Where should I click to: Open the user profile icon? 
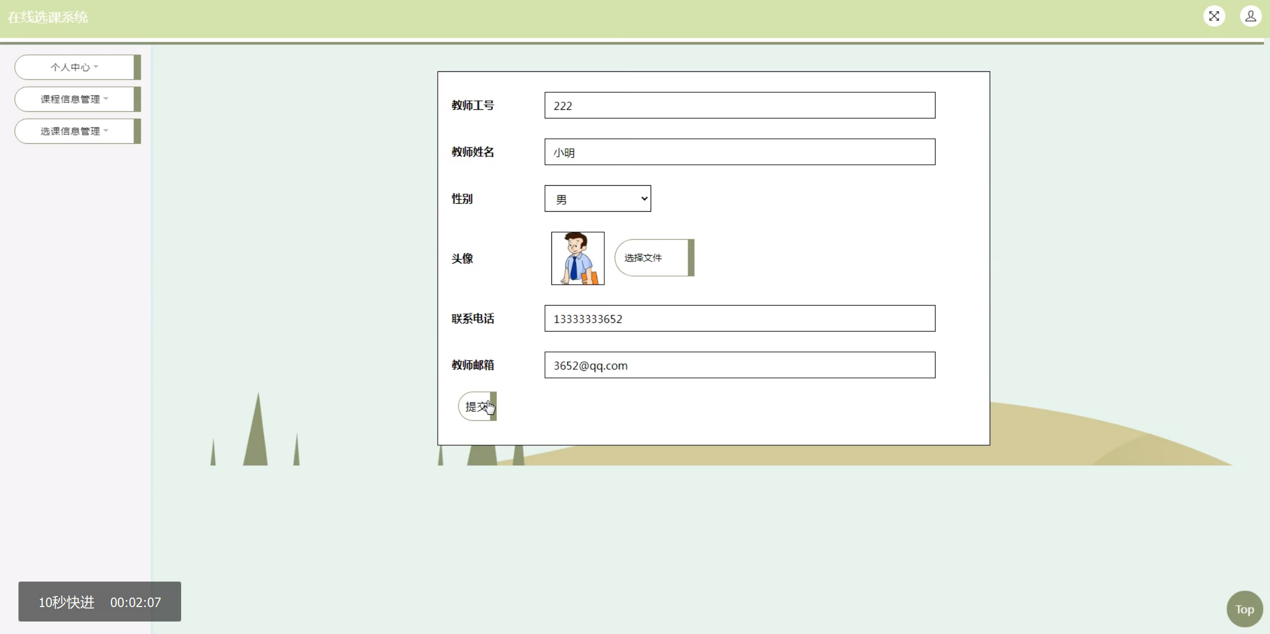[1250, 16]
